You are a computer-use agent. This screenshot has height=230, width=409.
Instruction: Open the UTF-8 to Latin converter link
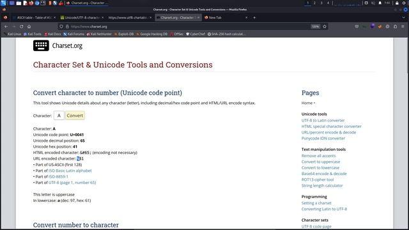(323, 121)
